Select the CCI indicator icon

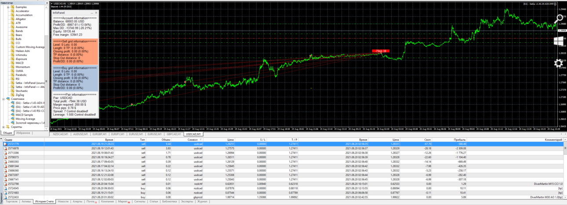click(x=13, y=43)
